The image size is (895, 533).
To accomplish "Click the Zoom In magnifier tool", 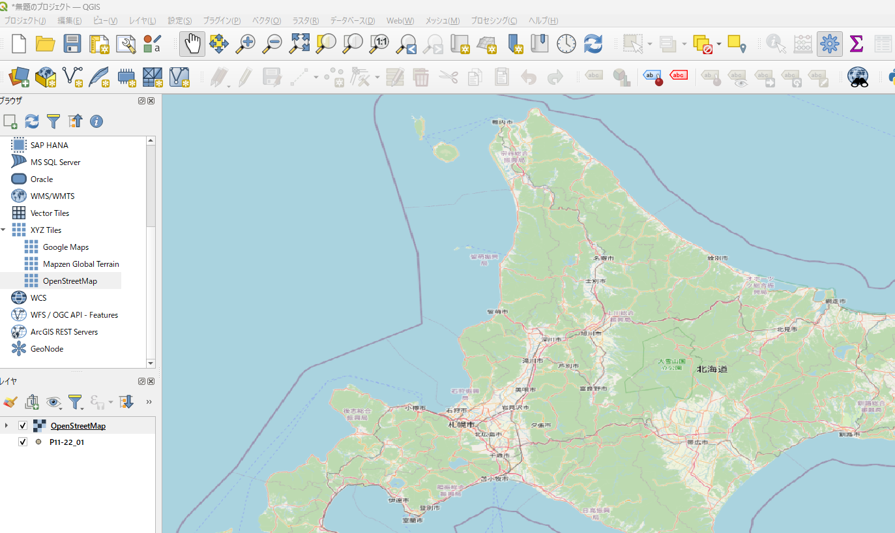I will click(246, 44).
